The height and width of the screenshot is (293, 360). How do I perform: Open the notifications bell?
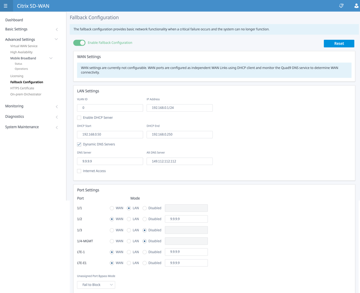[x=341, y=6]
